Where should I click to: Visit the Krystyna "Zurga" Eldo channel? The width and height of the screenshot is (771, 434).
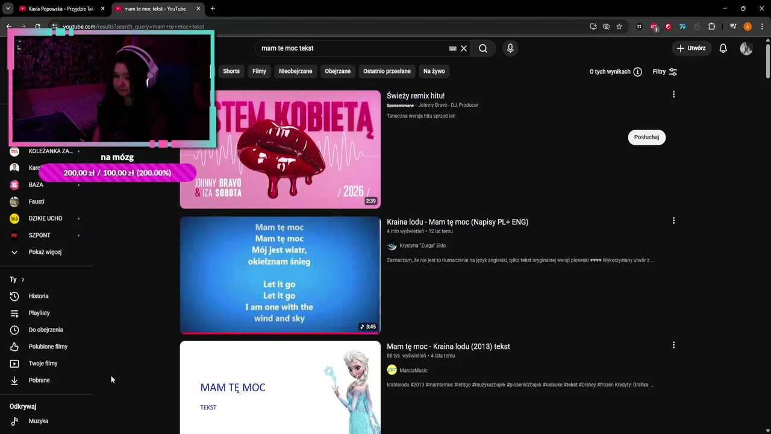pos(422,246)
